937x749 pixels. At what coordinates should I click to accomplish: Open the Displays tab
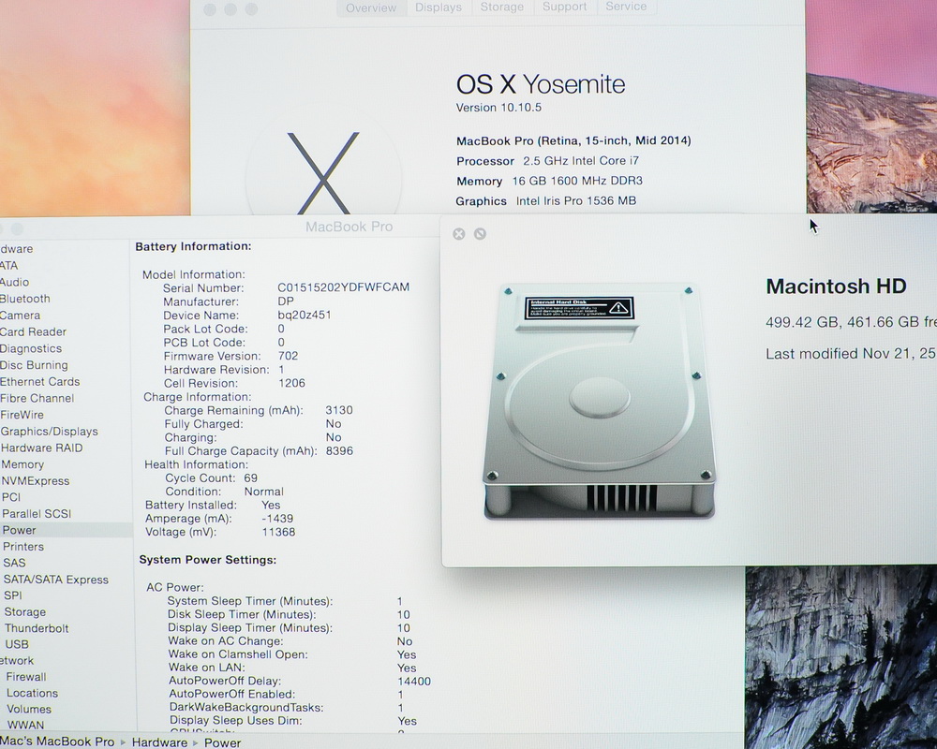coord(439,7)
